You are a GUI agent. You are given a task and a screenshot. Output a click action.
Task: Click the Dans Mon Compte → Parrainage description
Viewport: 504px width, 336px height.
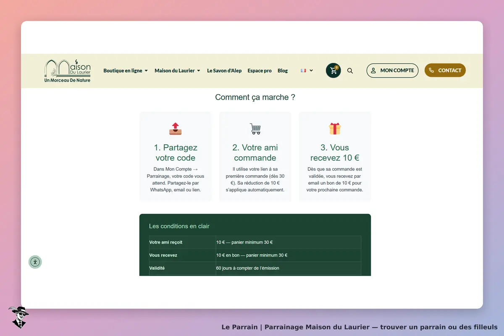(176, 180)
